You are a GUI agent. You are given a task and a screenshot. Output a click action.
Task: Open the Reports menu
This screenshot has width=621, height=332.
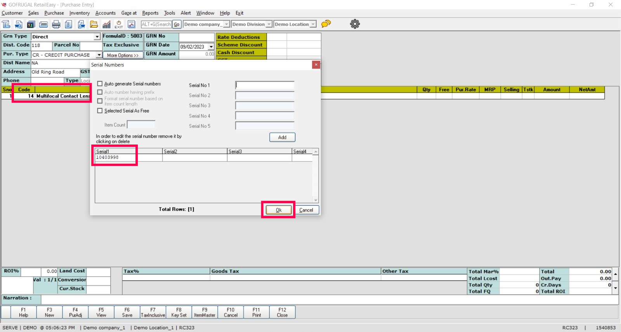[150, 13]
